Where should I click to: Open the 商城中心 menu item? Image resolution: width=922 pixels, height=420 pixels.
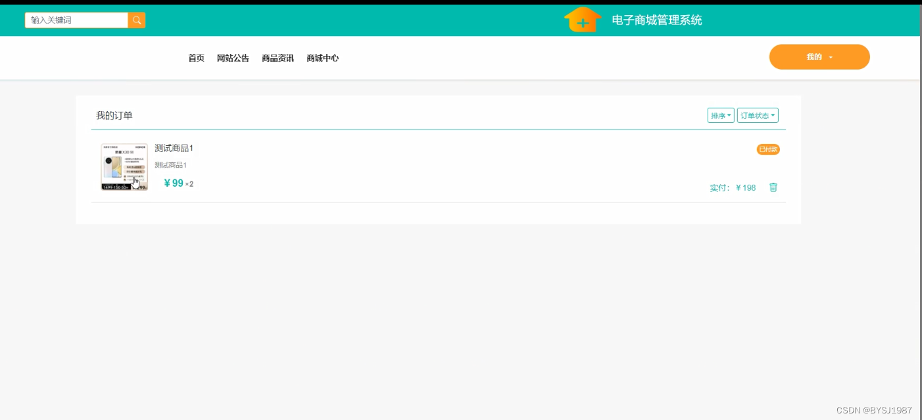tap(322, 58)
